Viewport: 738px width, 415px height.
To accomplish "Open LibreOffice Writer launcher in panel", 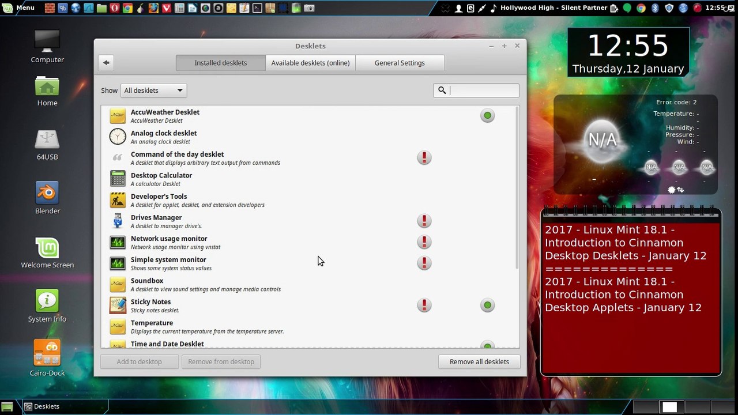I will coord(192,8).
